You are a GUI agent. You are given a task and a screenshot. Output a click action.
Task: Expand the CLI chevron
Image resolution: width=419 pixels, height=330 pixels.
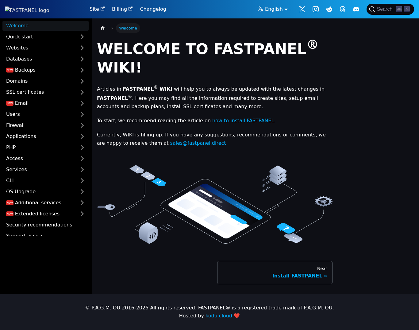tap(82, 181)
